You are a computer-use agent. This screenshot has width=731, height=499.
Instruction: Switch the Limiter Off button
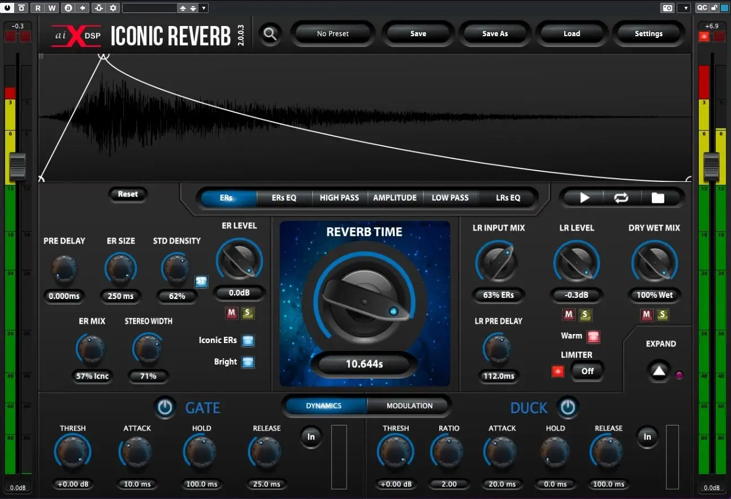click(588, 371)
